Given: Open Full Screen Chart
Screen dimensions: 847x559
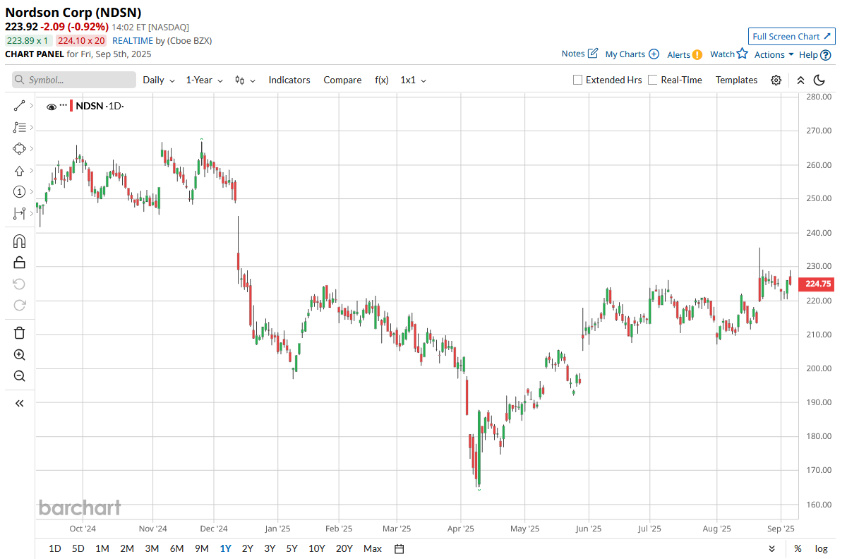Looking at the screenshot, I should coord(792,37).
